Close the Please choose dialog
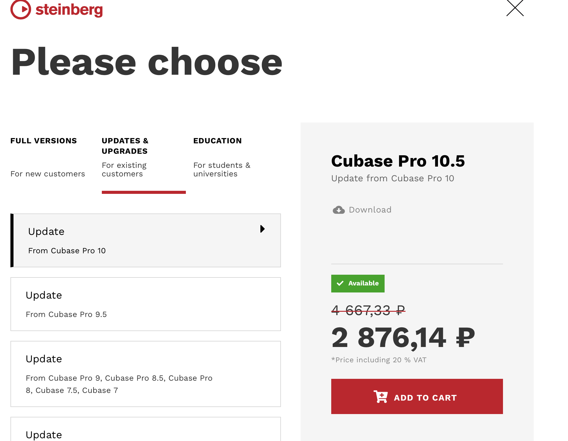568x441 pixels. coord(515,8)
